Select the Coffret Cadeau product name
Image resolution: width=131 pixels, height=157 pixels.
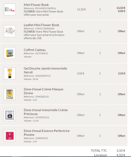(x=35, y=50)
